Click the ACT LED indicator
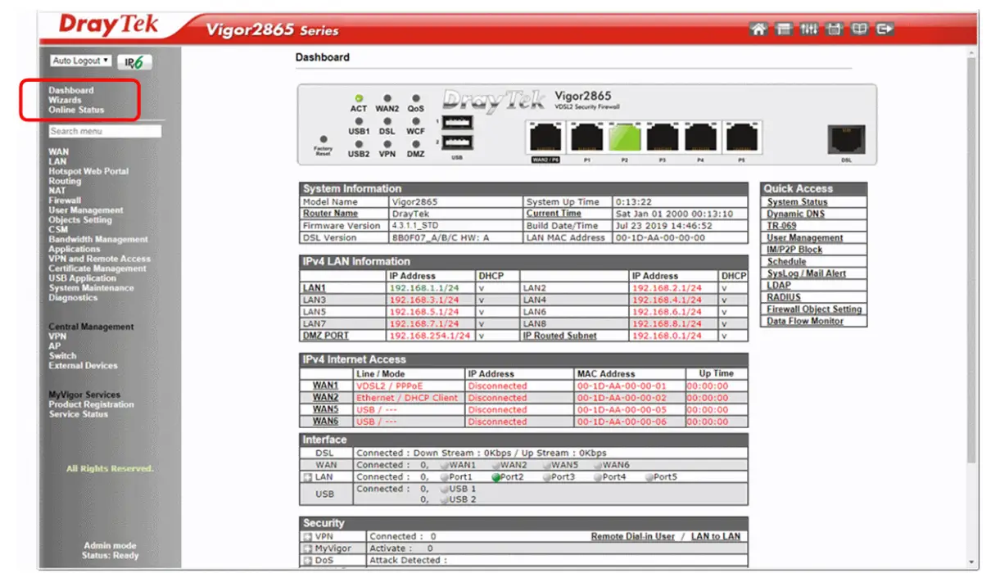1000x573 pixels. point(359,98)
